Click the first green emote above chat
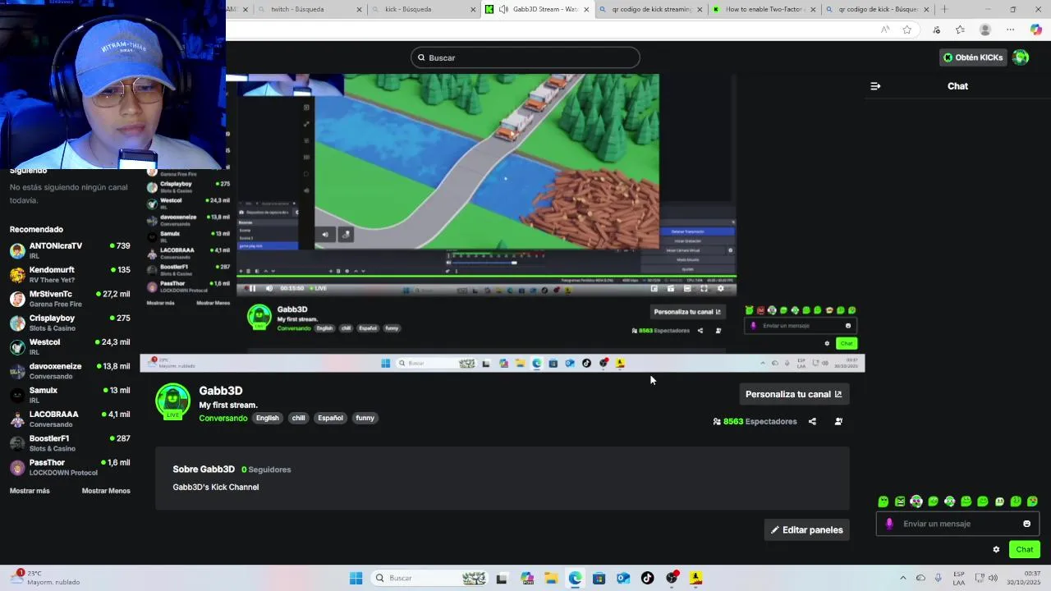Image resolution: width=1051 pixels, height=591 pixels. (883, 502)
